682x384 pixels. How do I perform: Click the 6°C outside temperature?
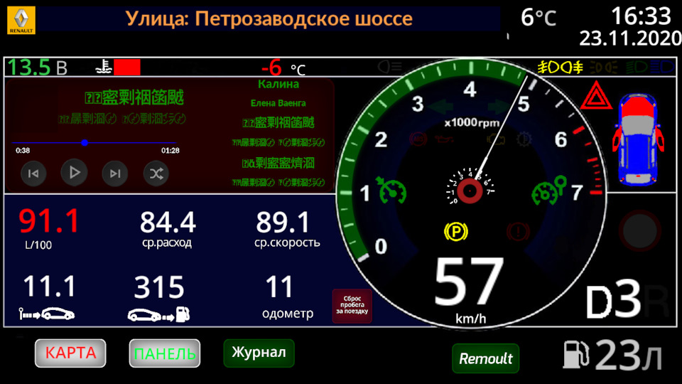click(538, 17)
